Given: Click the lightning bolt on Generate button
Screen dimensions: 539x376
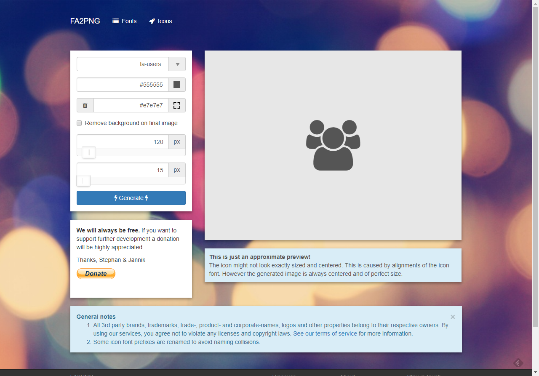Looking at the screenshot, I should (x=116, y=198).
